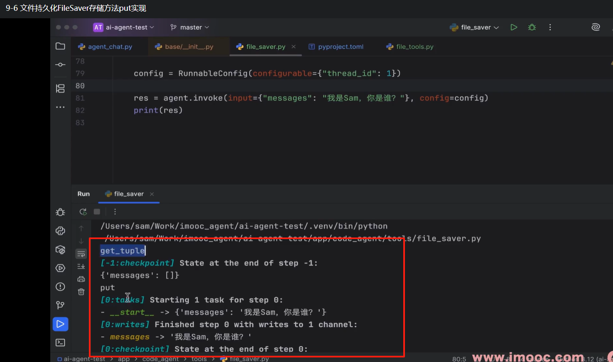Image resolution: width=613 pixels, height=362 pixels.
Task: Open the Services tool window icon
Action: pyautogui.click(x=60, y=268)
